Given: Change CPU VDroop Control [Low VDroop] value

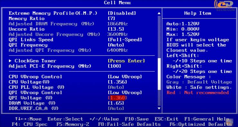Looking at the screenshot, I should coord(125,77).
